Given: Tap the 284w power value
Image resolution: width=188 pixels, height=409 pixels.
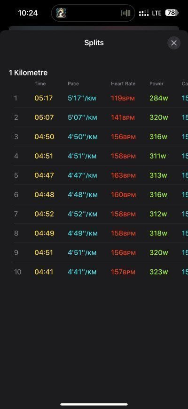Looking at the screenshot, I should (x=158, y=98).
